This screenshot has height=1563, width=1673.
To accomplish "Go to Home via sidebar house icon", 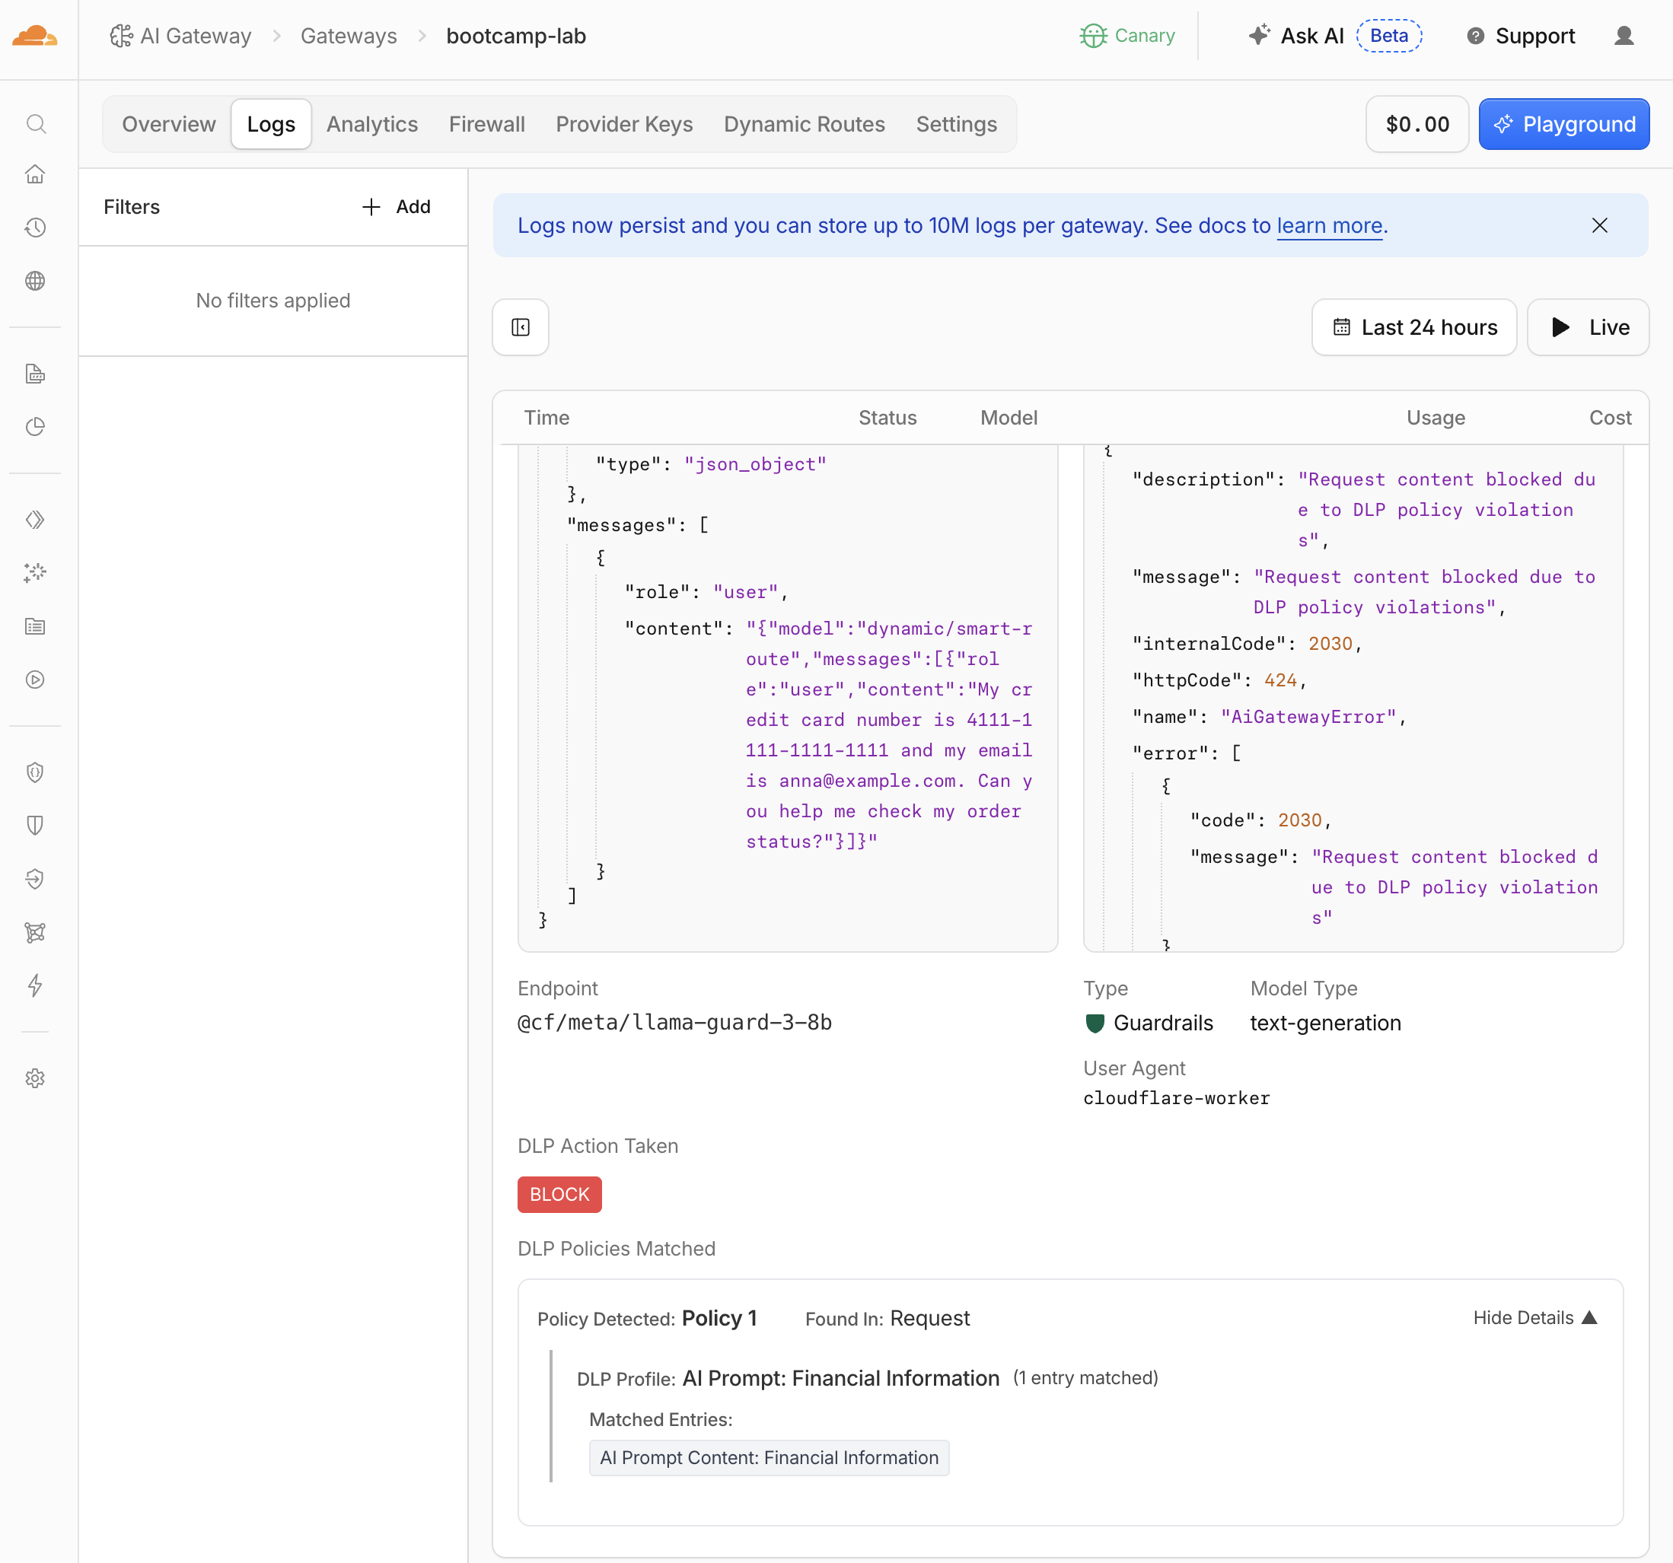I will [x=35, y=174].
